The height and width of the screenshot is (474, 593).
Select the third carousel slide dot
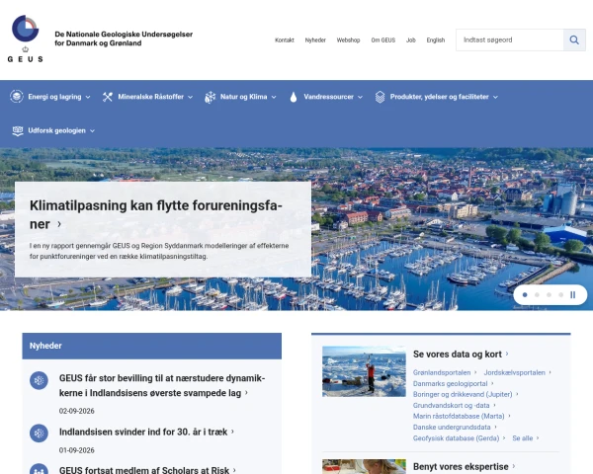(x=549, y=295)
